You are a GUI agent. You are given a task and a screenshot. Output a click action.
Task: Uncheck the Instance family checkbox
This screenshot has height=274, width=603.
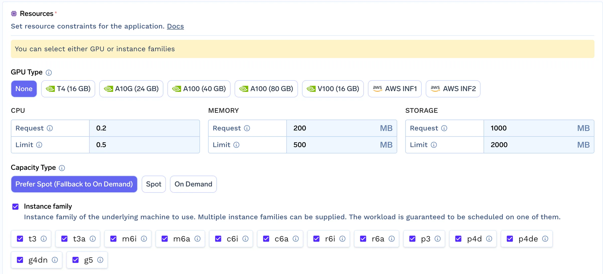(x=15, y=207)
